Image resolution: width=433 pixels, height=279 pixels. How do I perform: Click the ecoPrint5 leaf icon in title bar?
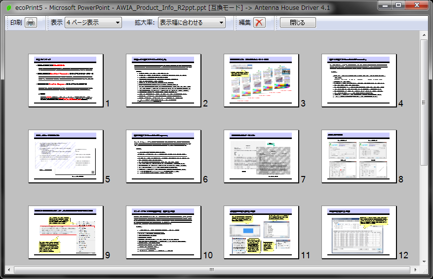[9, 8]
